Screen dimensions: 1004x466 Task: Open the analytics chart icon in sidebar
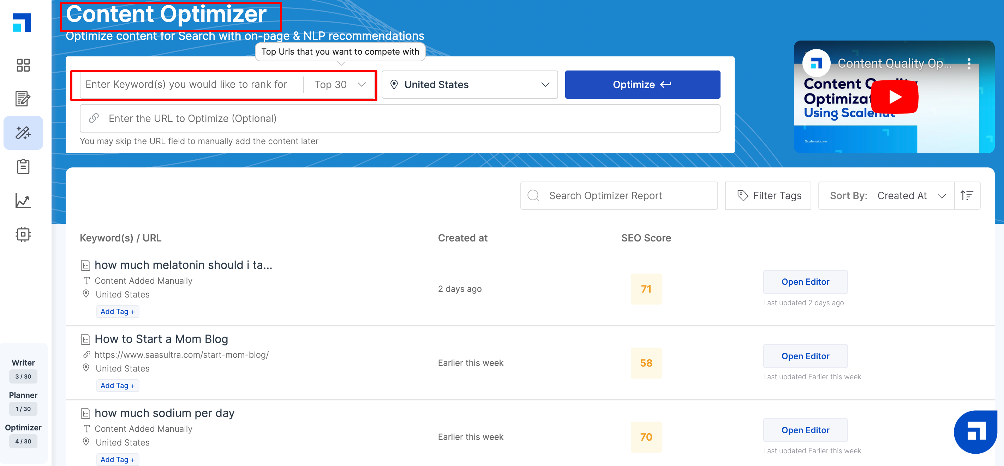(23, 201)
